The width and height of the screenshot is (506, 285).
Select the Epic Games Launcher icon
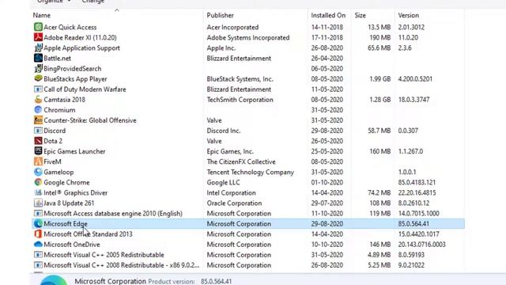click(38, 151)
